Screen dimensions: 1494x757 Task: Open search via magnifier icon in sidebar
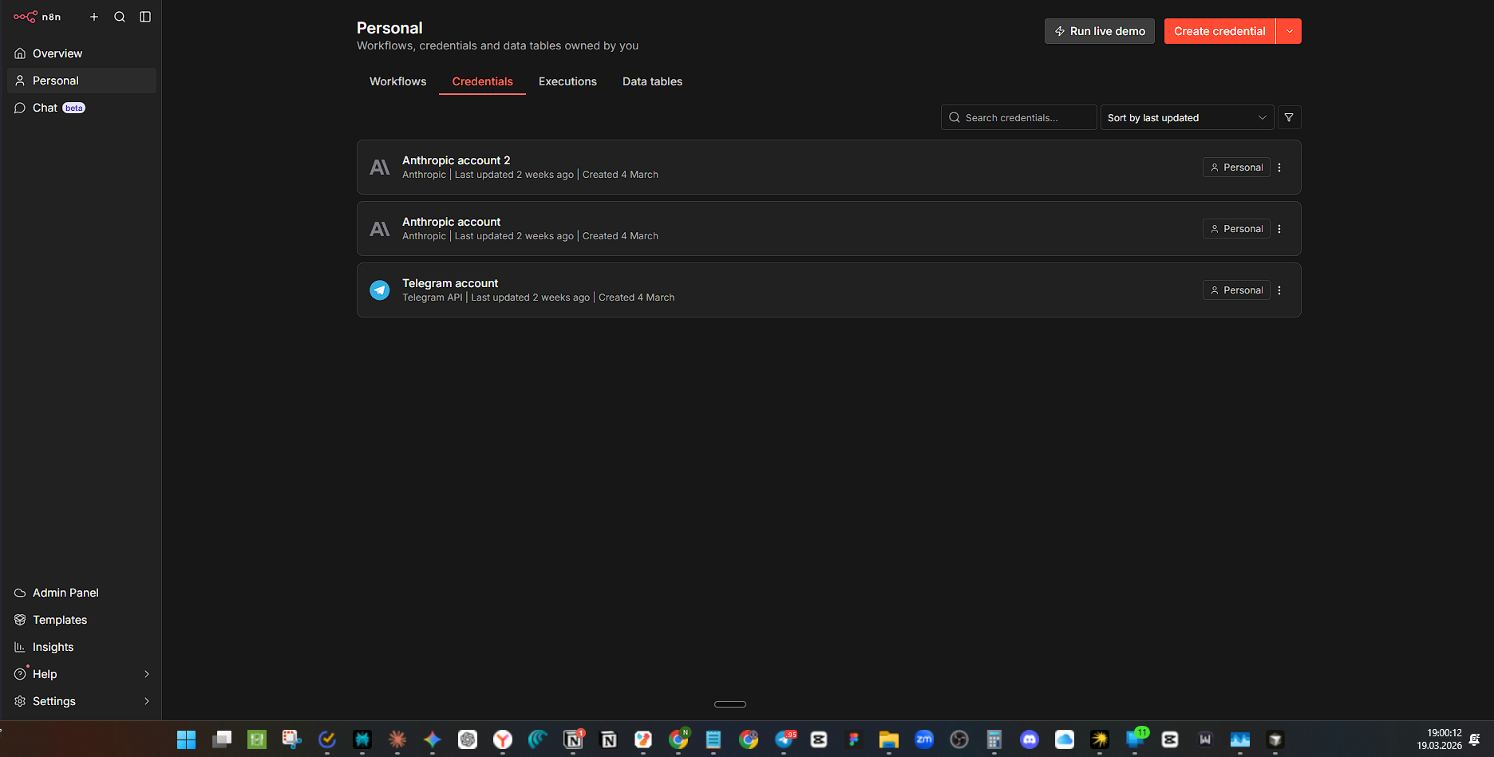(x=120, y=17)
